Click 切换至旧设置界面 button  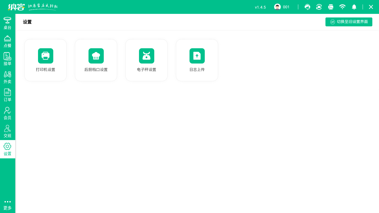click(349, 22)
